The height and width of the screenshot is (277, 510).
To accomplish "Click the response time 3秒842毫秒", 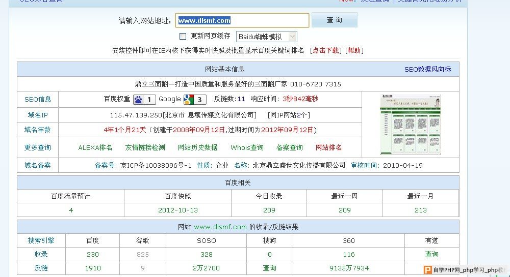I will coord(300,99).
